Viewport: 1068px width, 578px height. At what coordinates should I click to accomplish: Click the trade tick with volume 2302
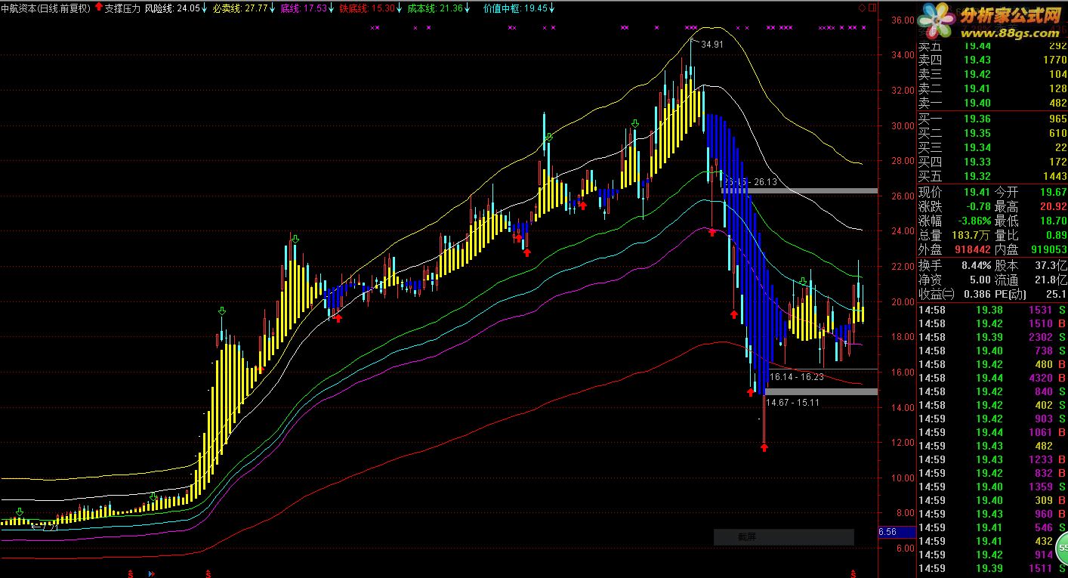click(992, 337)
